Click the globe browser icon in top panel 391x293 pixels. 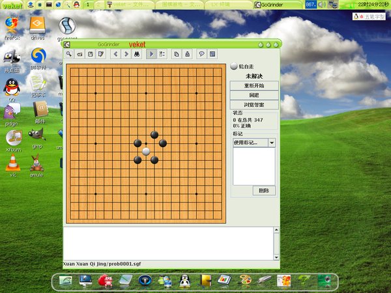59,5
